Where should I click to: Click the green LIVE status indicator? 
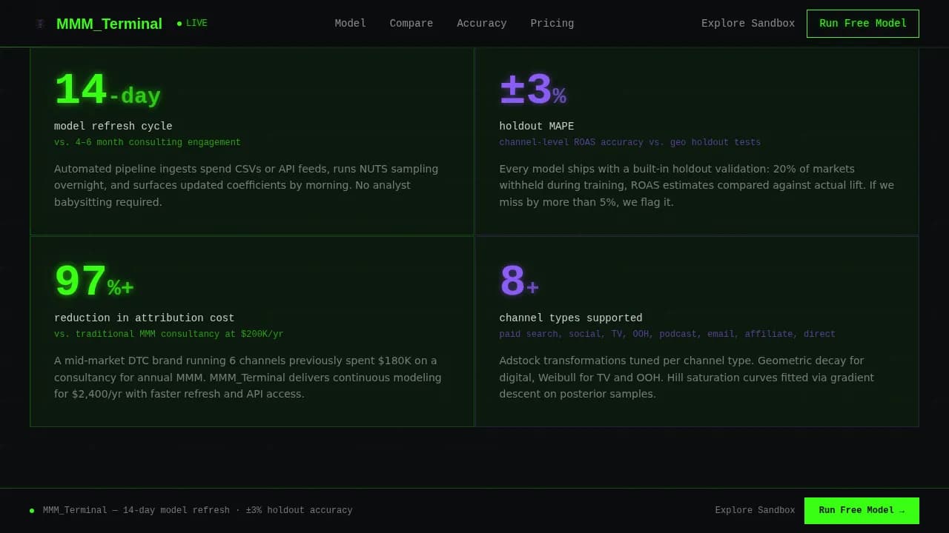point(192,23)
